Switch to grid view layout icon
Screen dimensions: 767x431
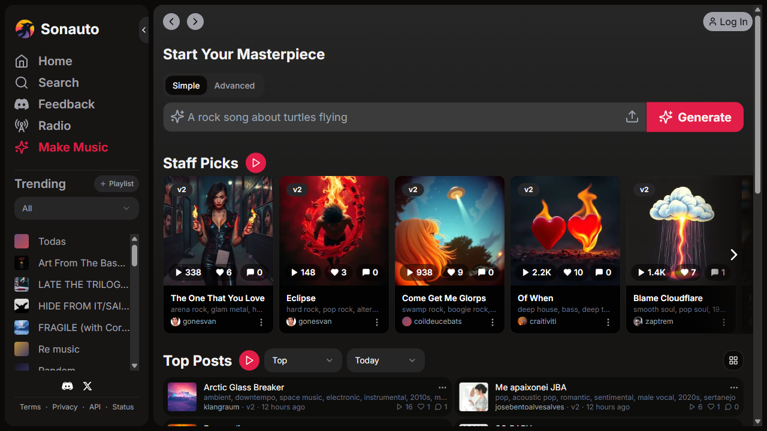pyautogui.click(x=733, y=360)
